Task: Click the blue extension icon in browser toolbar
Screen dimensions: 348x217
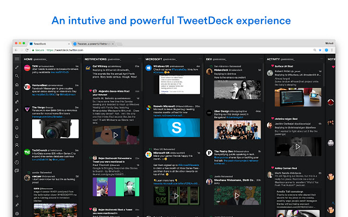Action: pos(326,50)
